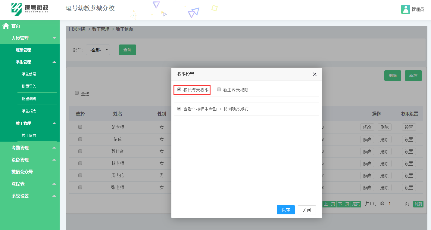Uncheck the 校长登录权限 checkbox

(x=179, y=89)
